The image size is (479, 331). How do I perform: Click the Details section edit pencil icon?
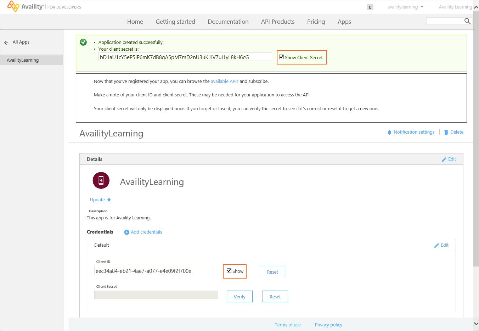444,159
